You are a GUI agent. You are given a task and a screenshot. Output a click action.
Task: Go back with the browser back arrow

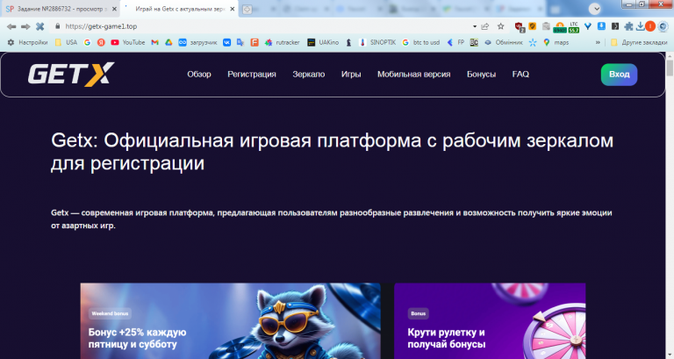[x=11, y=26]
